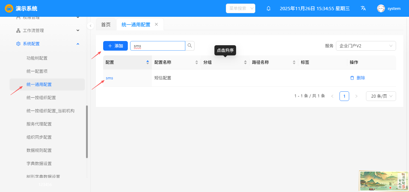Image resolution: width=409 pixels, height=192 pixels.
Task: Sort by the 路径名称 column
Action: (x=294, y=62)
